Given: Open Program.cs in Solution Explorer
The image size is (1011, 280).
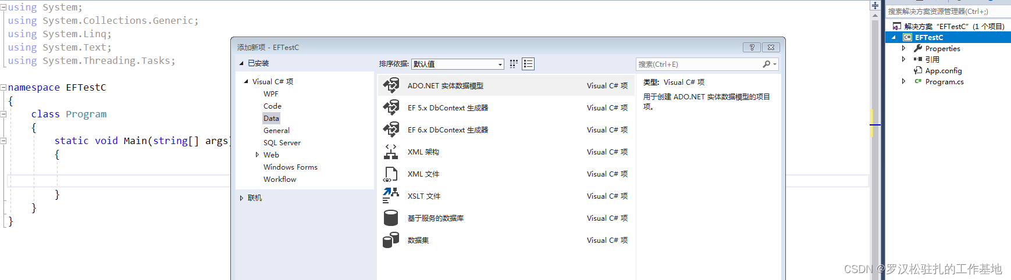Looking at the screenshot, I should [x=944, y=82].
